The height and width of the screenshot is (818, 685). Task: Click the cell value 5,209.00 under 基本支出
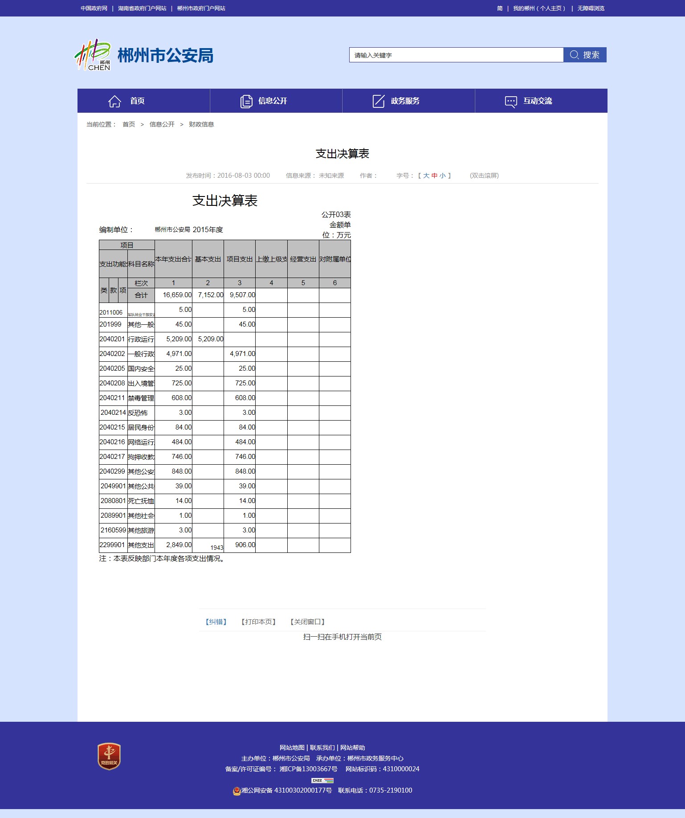(x=211, y=339)
